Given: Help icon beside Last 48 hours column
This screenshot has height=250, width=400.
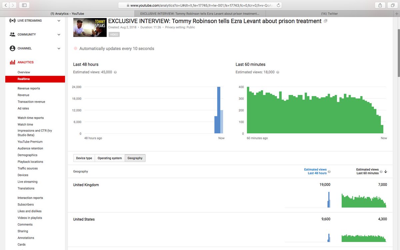Looking at the screenshot, I should click(329, 172).
